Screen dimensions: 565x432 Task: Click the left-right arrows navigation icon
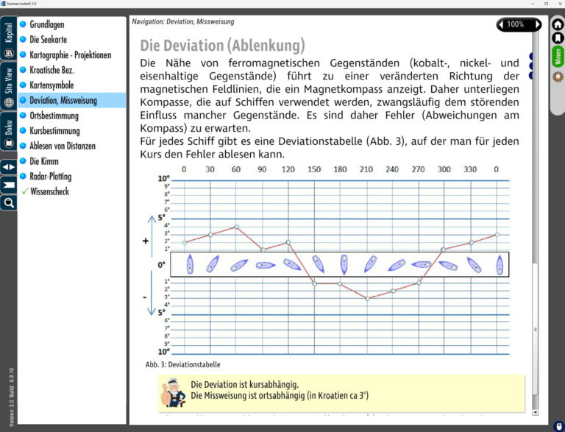[x=9, y=167]
